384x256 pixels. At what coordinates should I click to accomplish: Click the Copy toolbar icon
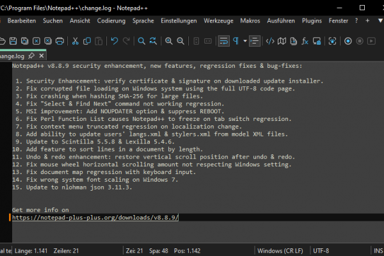[x=87, y=41]
